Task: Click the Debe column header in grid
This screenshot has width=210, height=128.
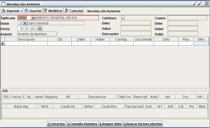Action: click(x=81, y=39)
